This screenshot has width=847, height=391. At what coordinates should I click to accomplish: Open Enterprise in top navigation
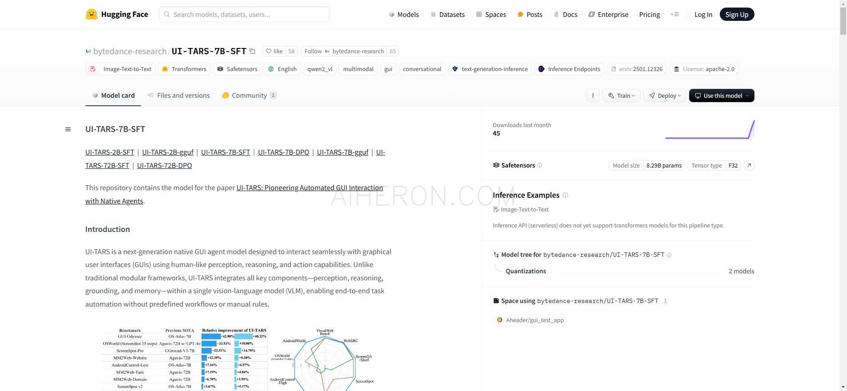[x=608, y=14]
